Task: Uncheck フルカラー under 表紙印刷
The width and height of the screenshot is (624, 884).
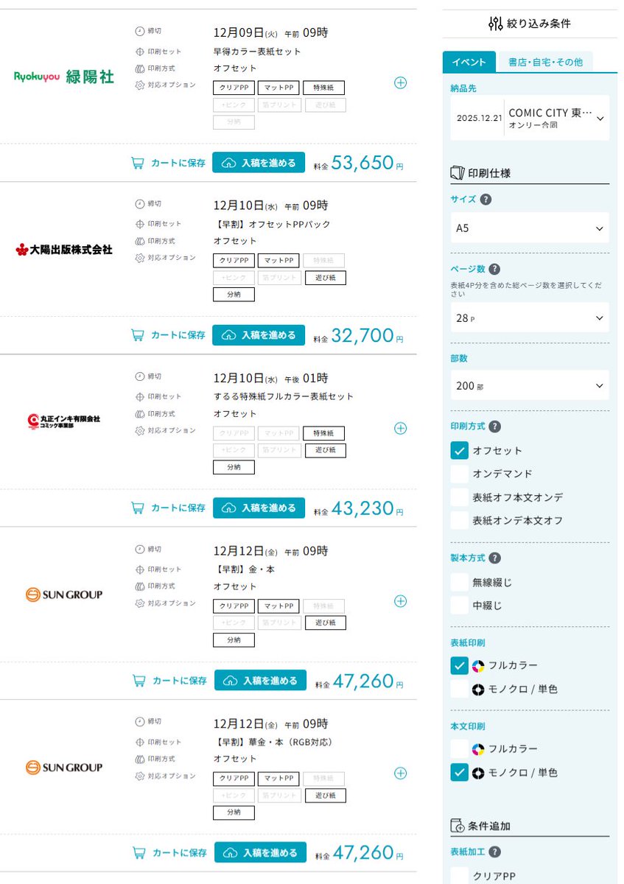Action: (x=459, y=666)
